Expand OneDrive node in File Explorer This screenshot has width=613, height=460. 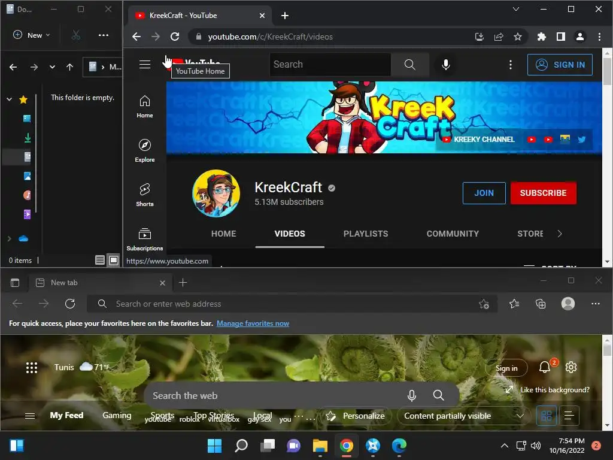coord(10,238)
